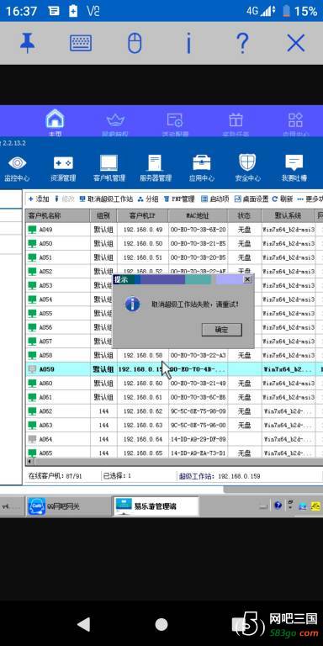Open 安全中心 shield icon

point(247,162)
